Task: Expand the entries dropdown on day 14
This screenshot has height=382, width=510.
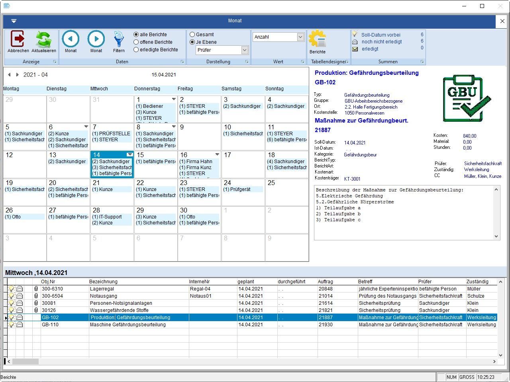Action: tap(129, 155)
